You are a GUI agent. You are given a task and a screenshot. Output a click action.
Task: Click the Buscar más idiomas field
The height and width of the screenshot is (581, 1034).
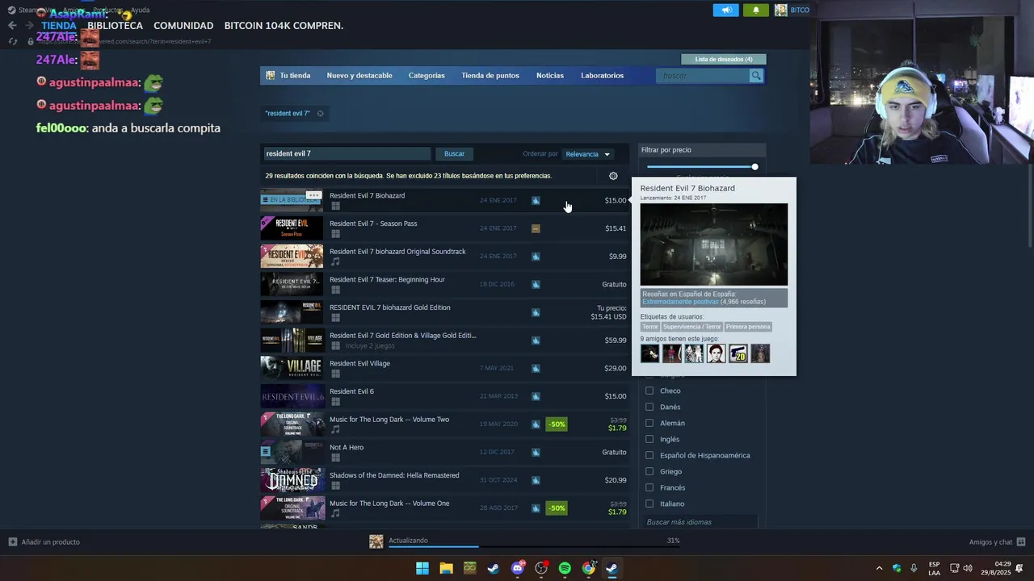[700, 522]
